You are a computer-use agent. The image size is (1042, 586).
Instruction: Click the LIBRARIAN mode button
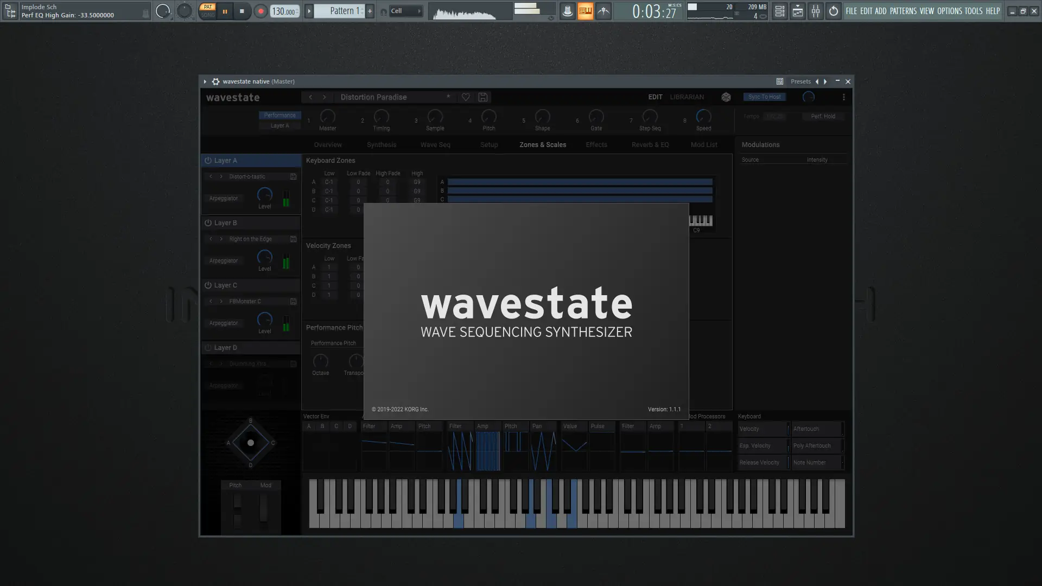[x=687, y=97]
